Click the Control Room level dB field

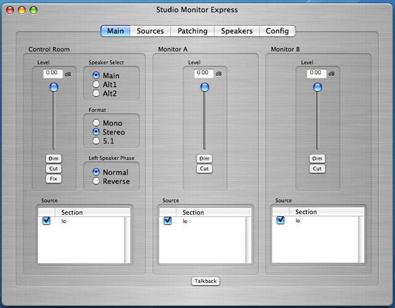pyautogui.click(x=53, y=73)
